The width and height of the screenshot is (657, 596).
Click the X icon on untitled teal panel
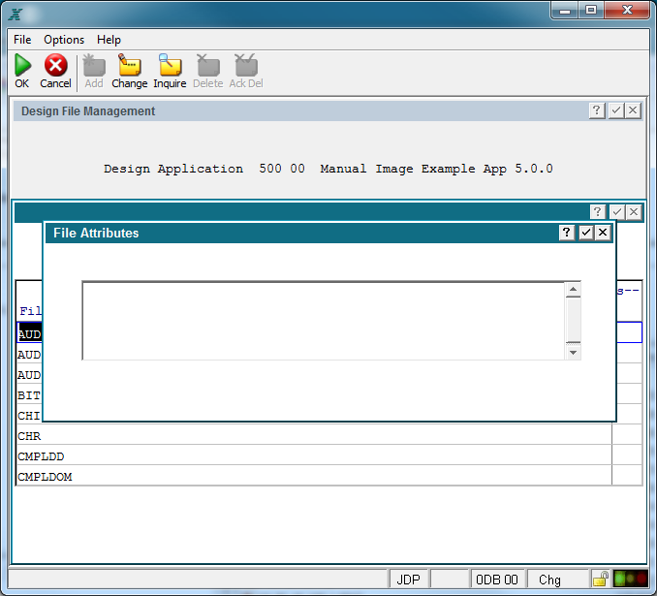pyautogui.click(x=634, y=211)
